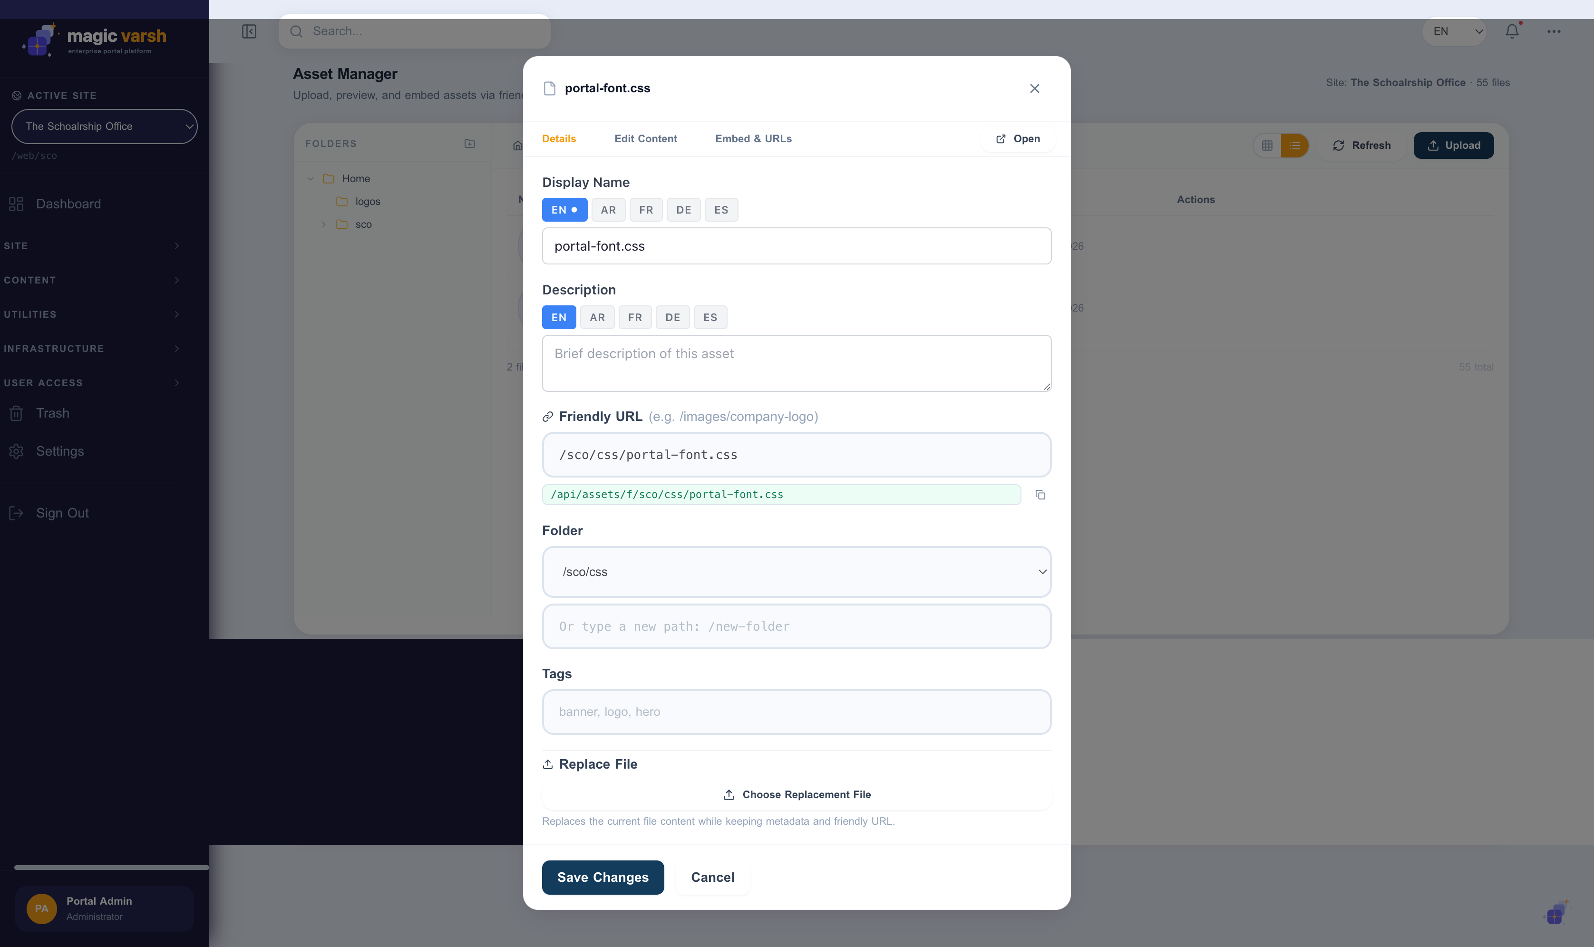Open the notifications bell
1594x947 pixels.
tap(1512, 31)
